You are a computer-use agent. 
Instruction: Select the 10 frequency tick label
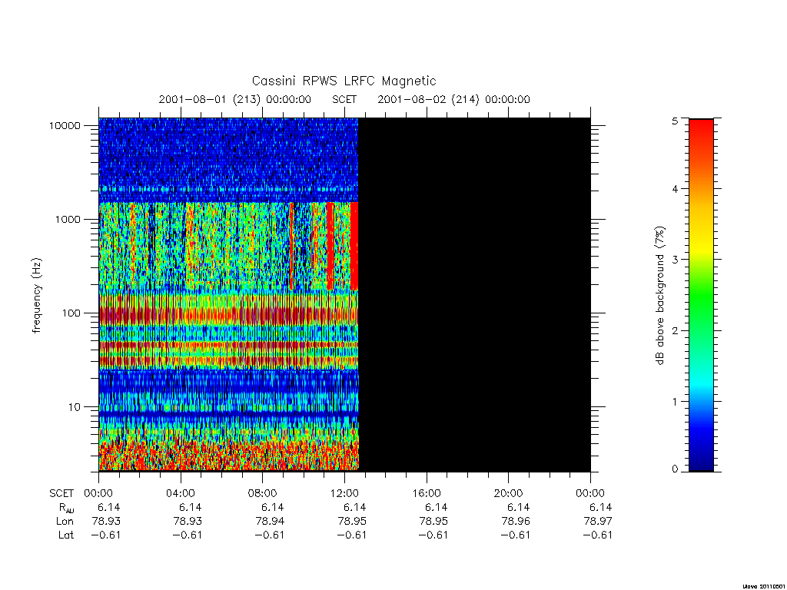point(75,407)
